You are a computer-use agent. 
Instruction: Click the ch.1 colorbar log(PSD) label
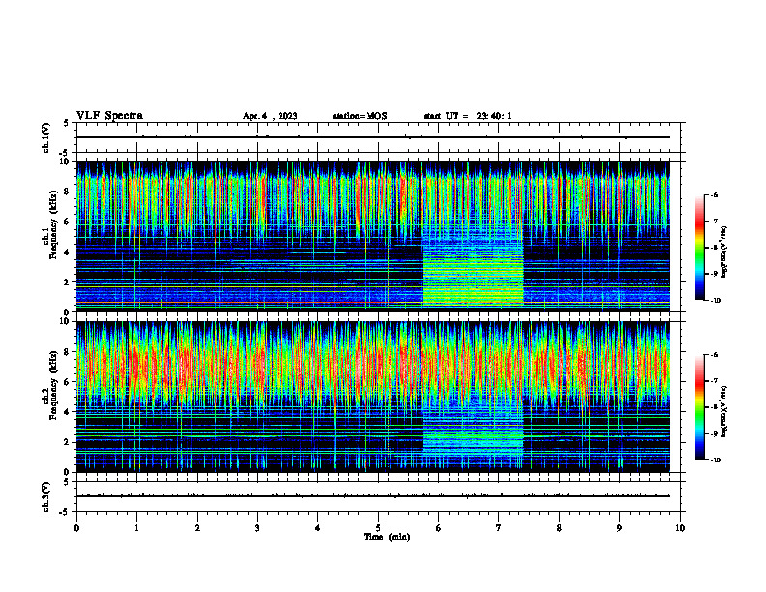point(724,252)
